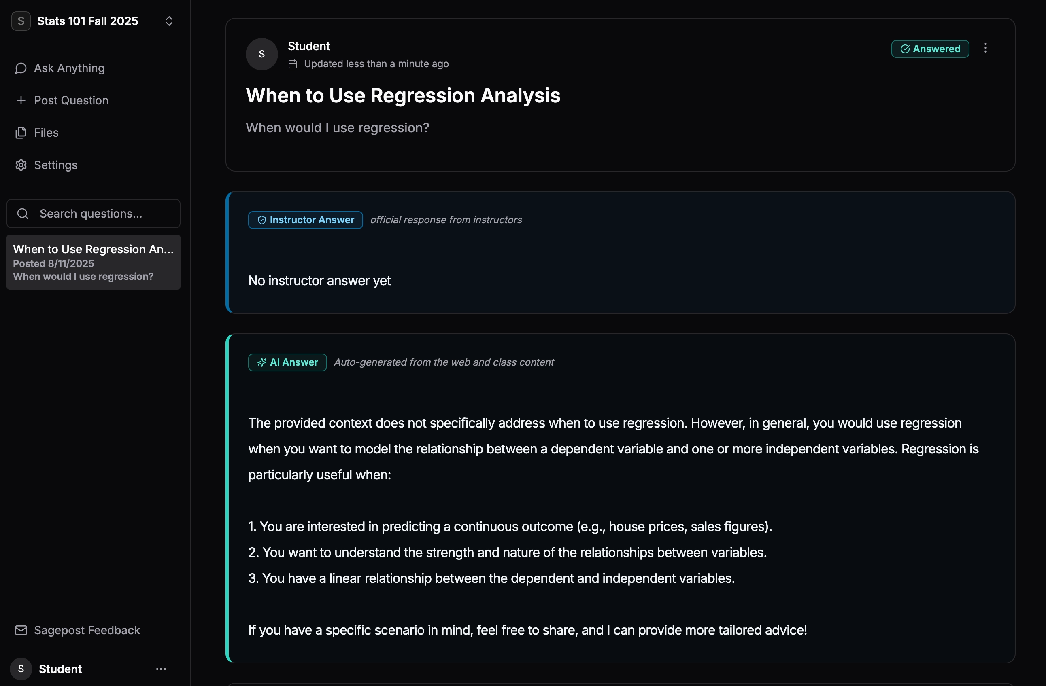The height and width of the screenshot is (686, 1046).
Task: Open the question options kebab menu
Action: coord(986,48)
